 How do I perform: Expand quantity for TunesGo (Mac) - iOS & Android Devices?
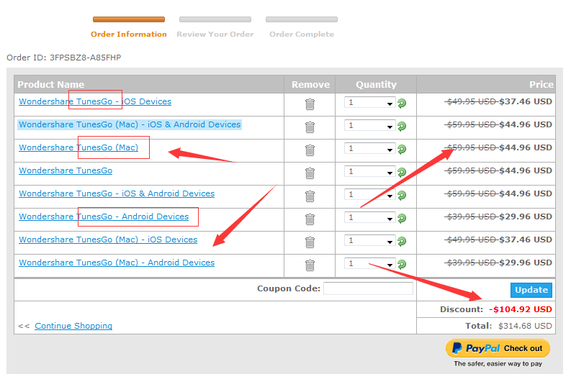point(369,126)
